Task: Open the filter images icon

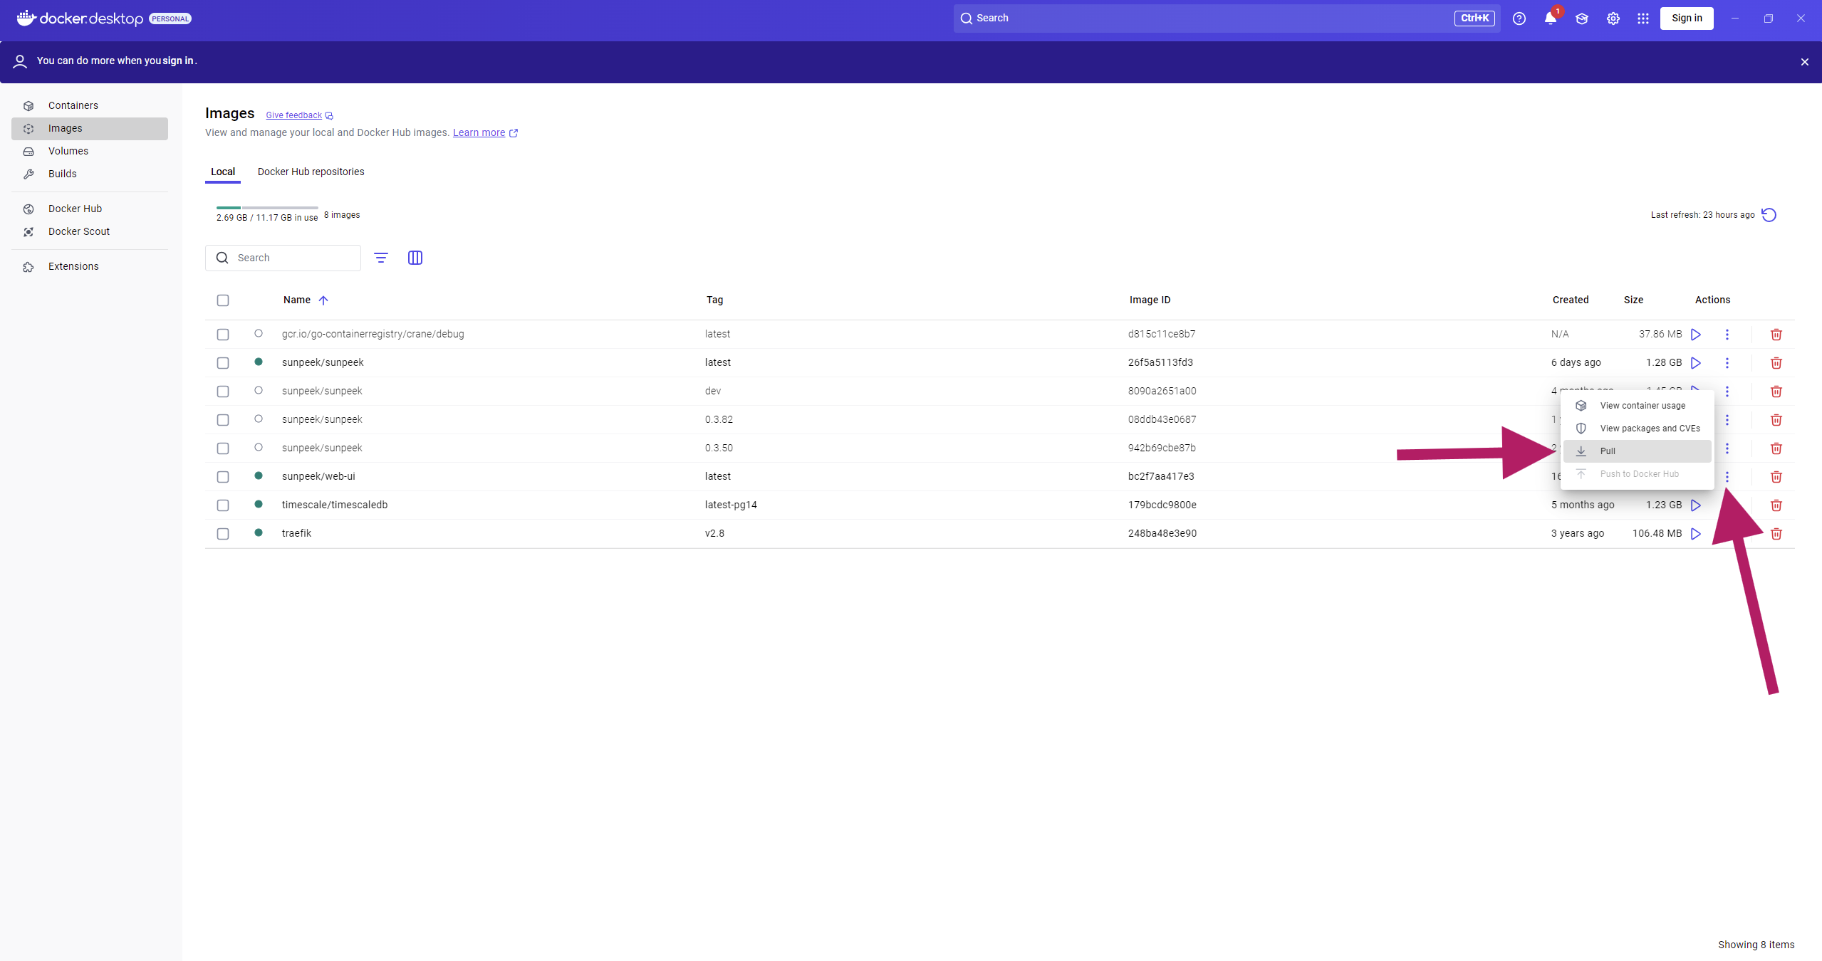Action: tap(381, 258)
